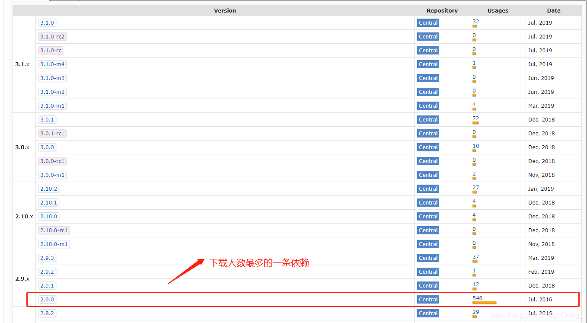The image size is (587, 323).
Task: Click Central badge in 2.9.0 row
Action: pyautogui.click(x=428, y=300)
